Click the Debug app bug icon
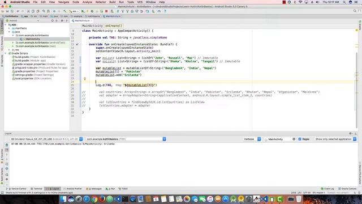The image size is (362, 204). (x=92, y=11)
